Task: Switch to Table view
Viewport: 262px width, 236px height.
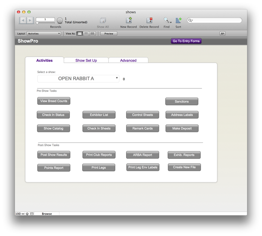Action: (92, 34)
